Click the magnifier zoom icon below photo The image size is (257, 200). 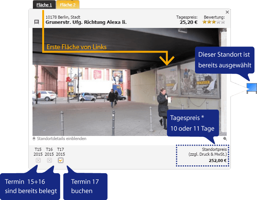(225, 139)
